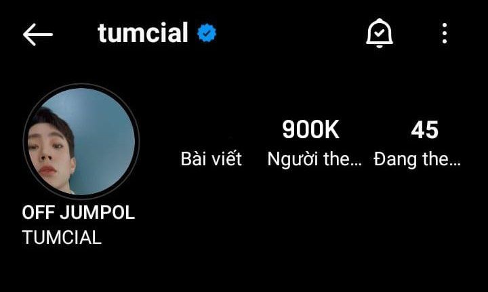The height and width of the screenshot is (292, 488).
Task: Open the Đang the... following list
Action: click(417, 159)
